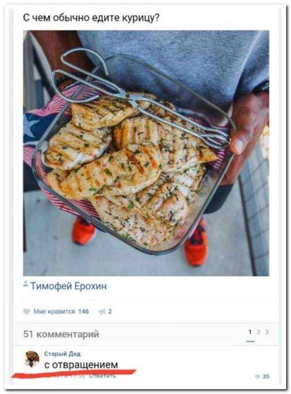The height and width of the screenshot is (394, 291).
Task: Click the post text "С чем обычно едите курицу?"
Action: tap(91, 18)
